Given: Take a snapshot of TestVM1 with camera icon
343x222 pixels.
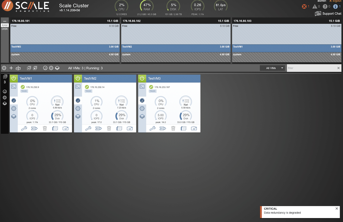Looking at the screenshot, I should click(65, 128).
